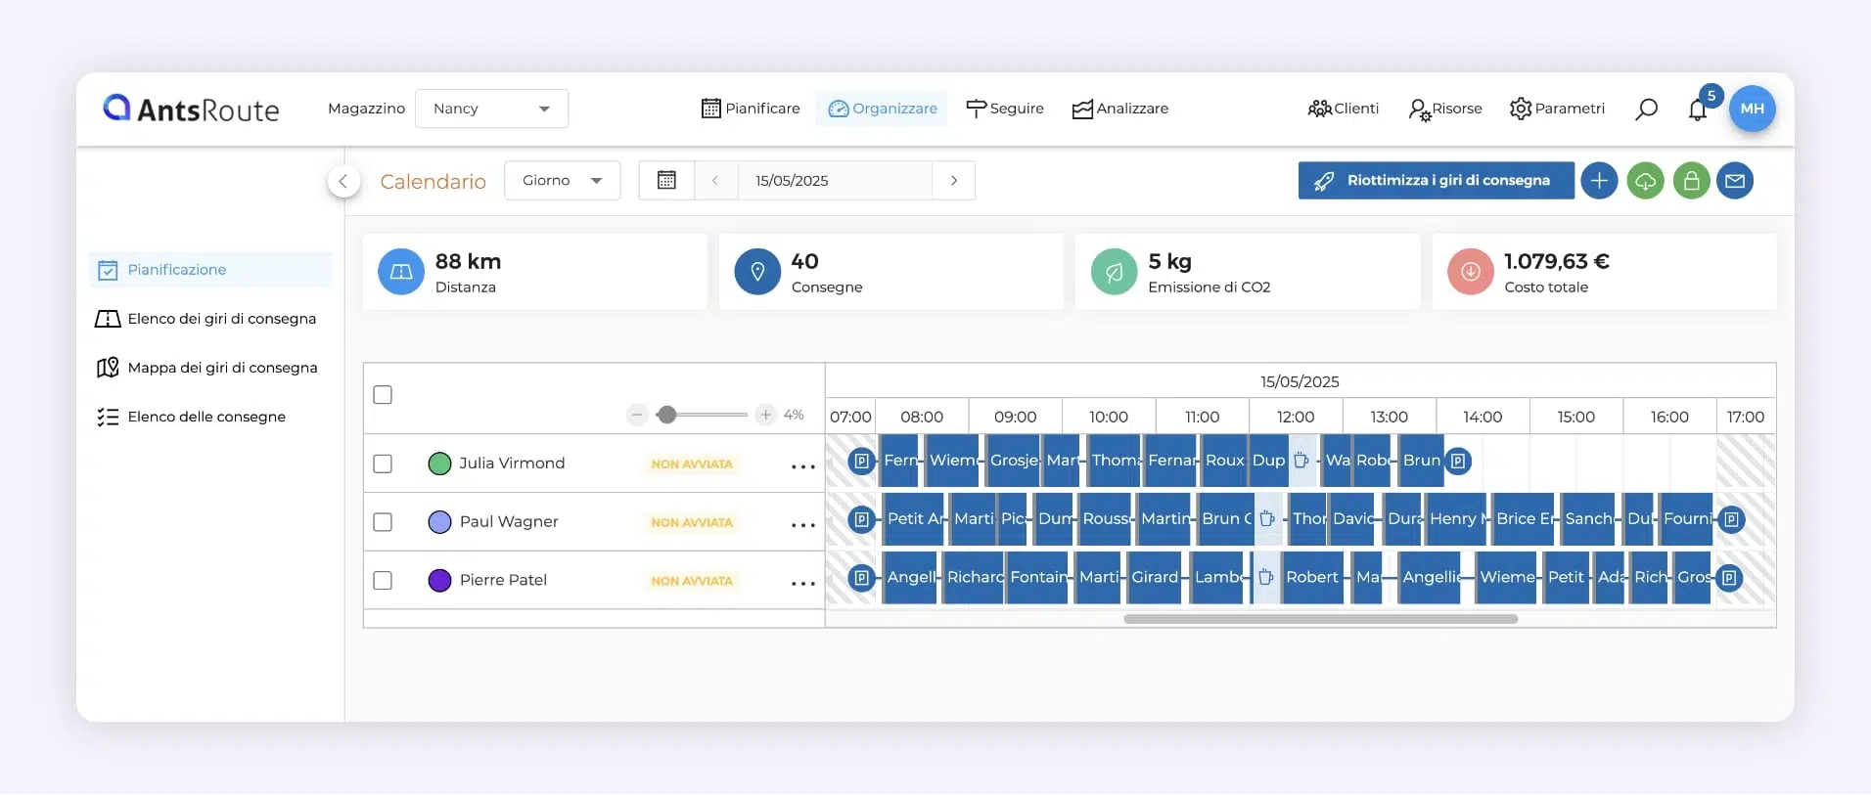Screen dimensions: 1871x795
Task: Click the green padlock lock icon
Action: pyautogui.click(x=1691, y=181)
